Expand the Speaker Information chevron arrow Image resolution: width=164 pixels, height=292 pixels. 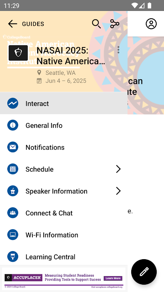click(118, 191)
